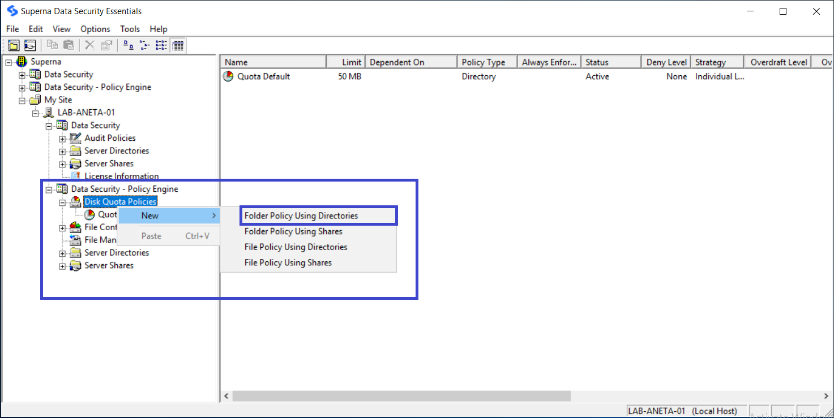
Task: Click the Always Enfor… column header
Action: pos(550,62)
